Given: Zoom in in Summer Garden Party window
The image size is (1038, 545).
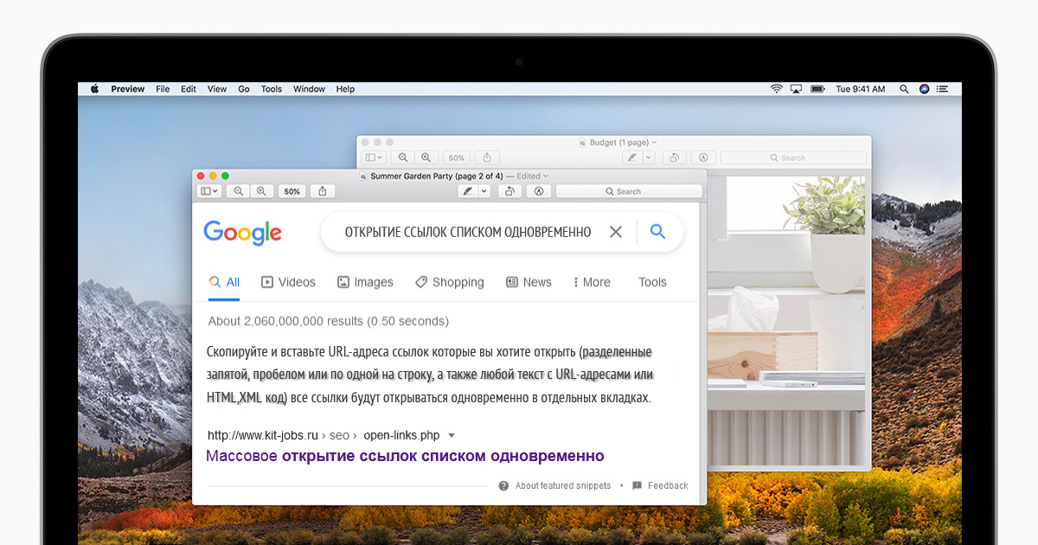Looking at the screenshot, I should click(261, 191).
